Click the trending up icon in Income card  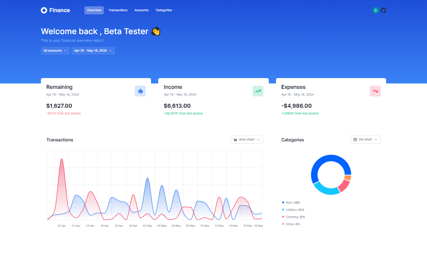click(x=258, y=91)
